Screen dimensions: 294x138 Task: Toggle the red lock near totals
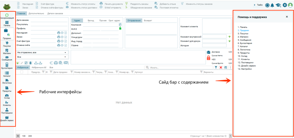click(x=208, y=58)
